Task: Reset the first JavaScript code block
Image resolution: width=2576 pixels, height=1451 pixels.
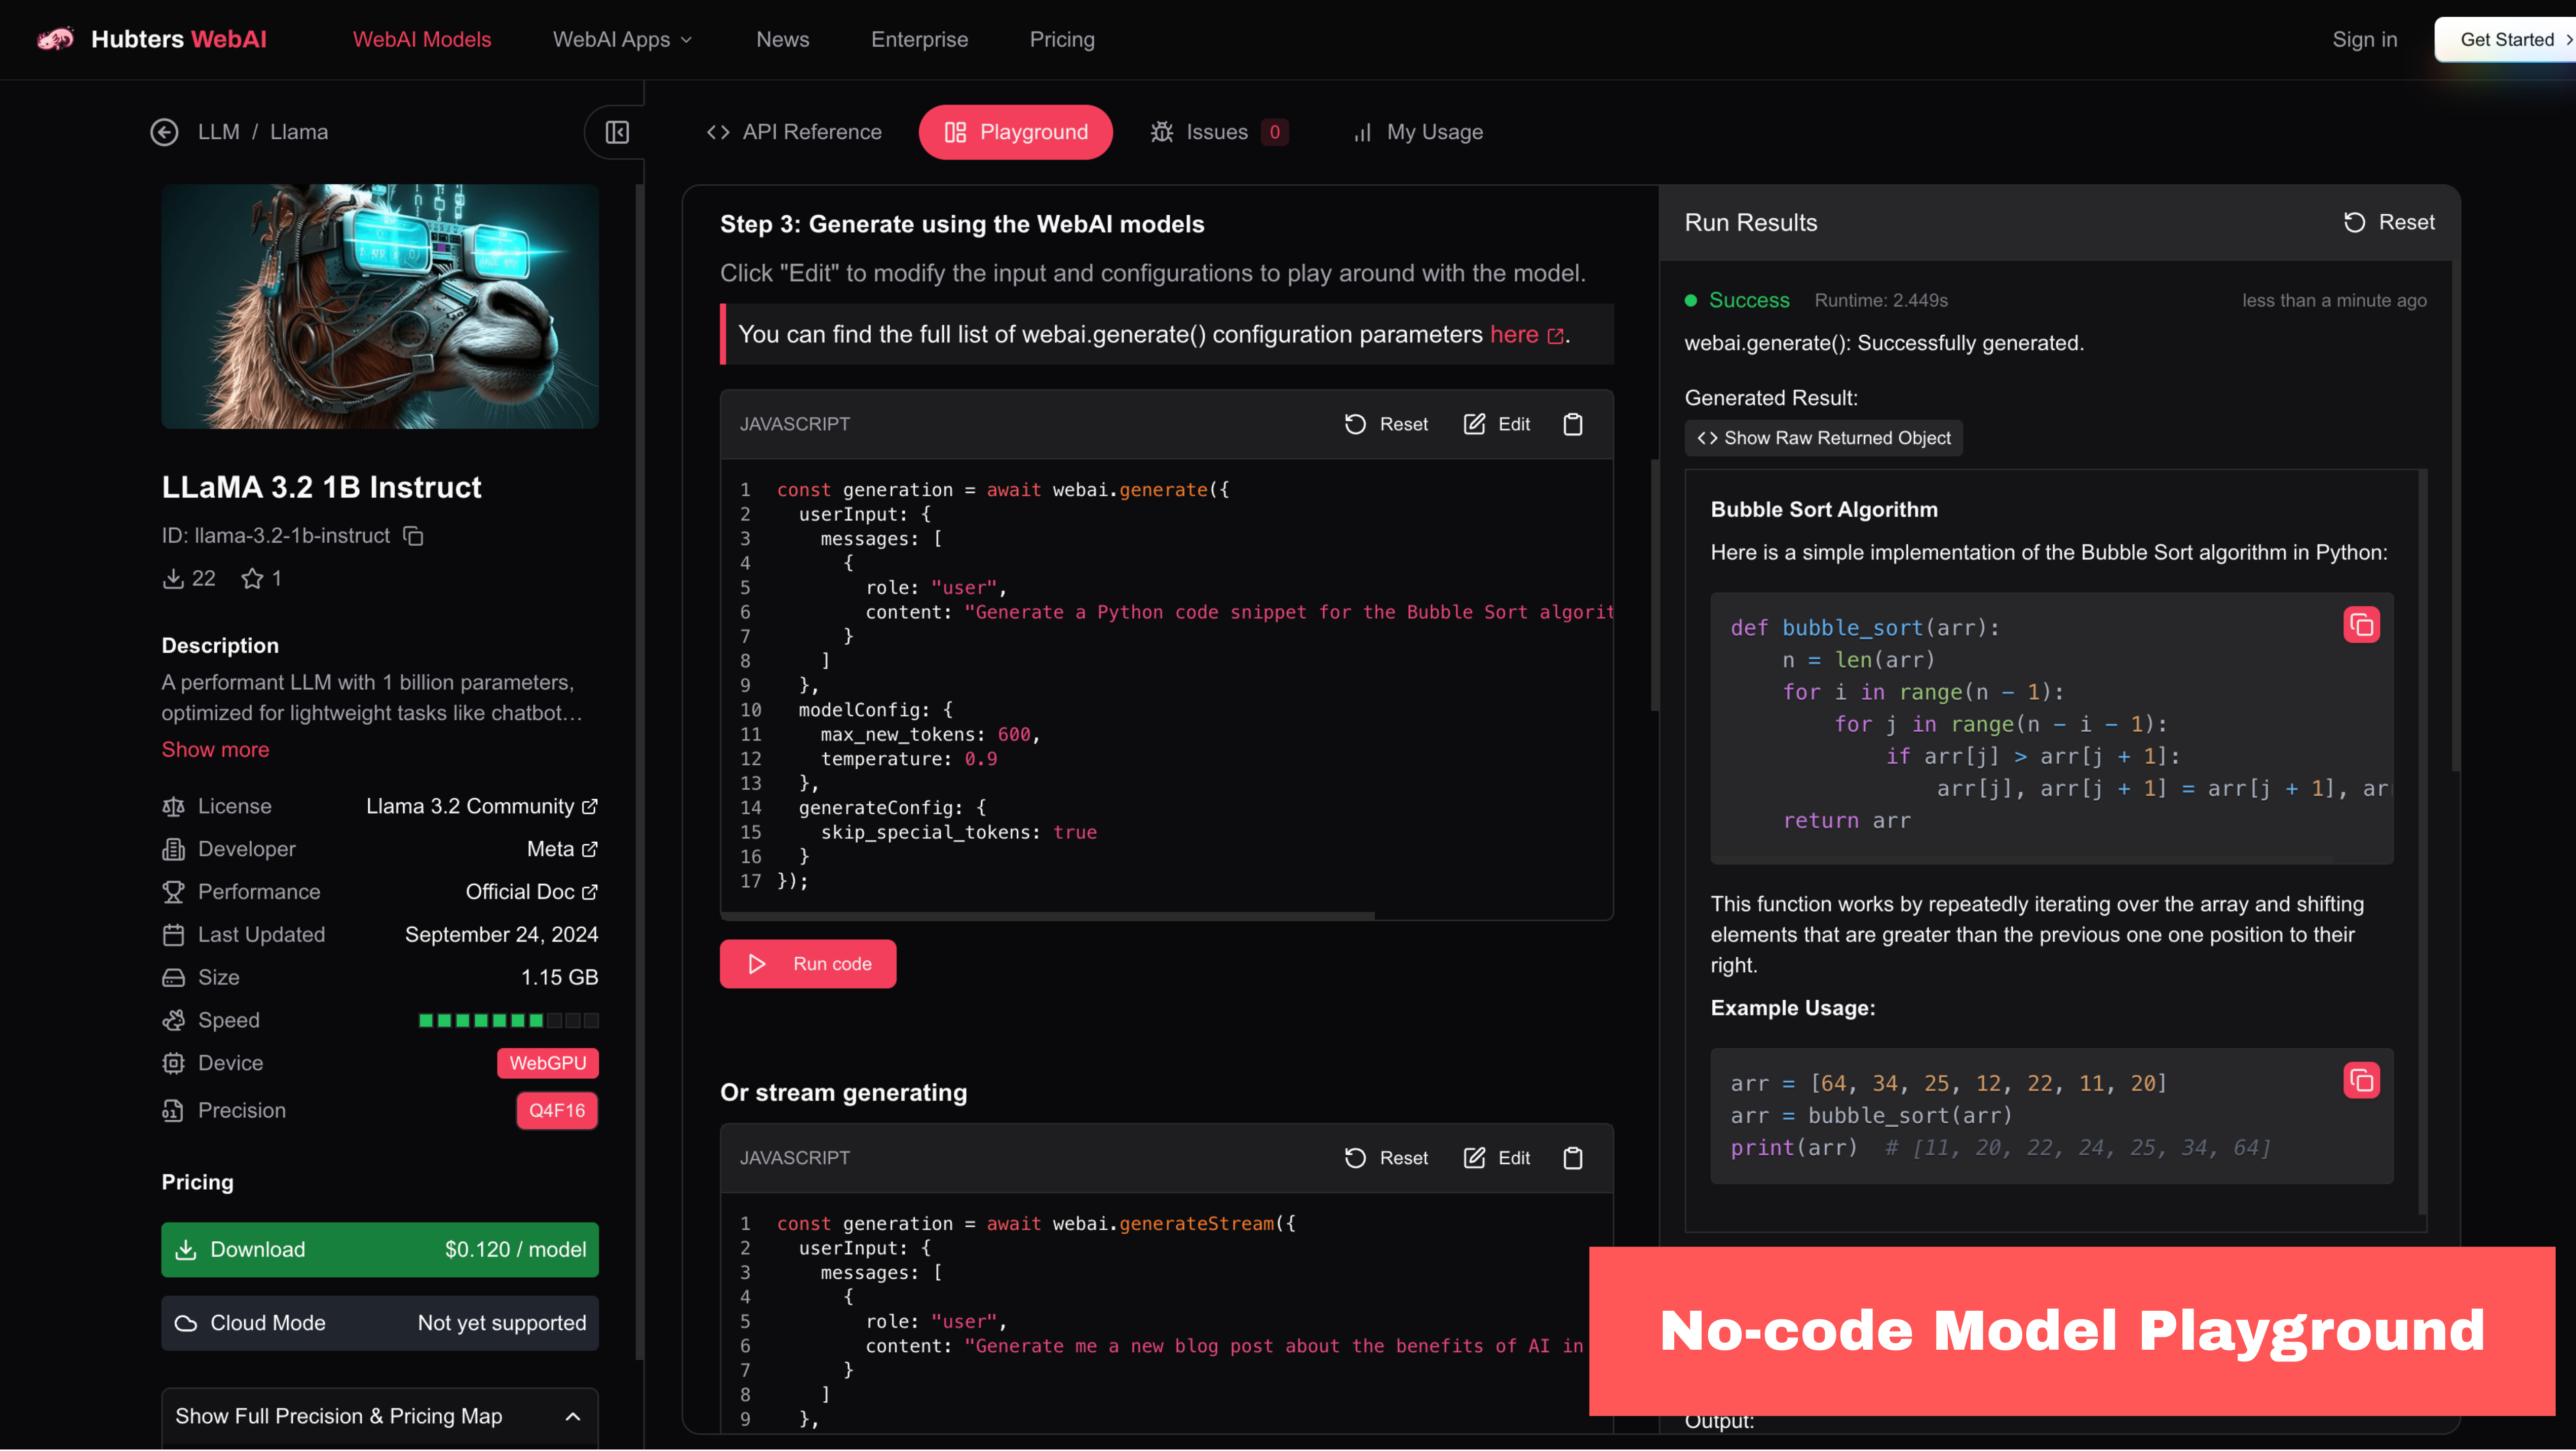Action: pos(1386,424)
